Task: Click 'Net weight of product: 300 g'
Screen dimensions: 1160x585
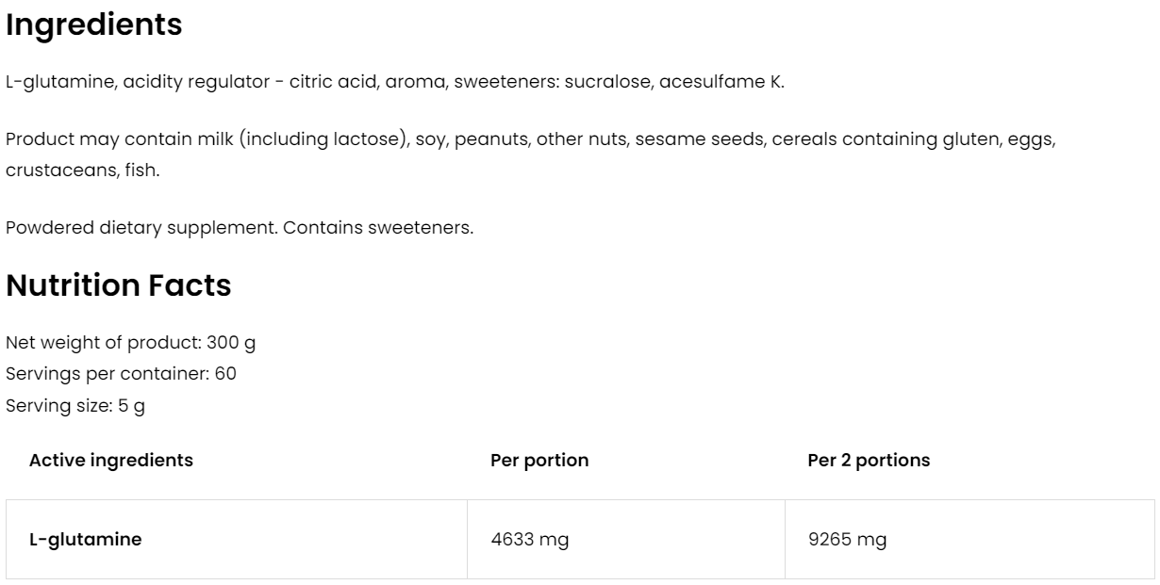Action: pos(130,343)
